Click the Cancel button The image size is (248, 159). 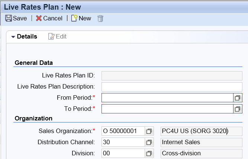tap(49, 18)
